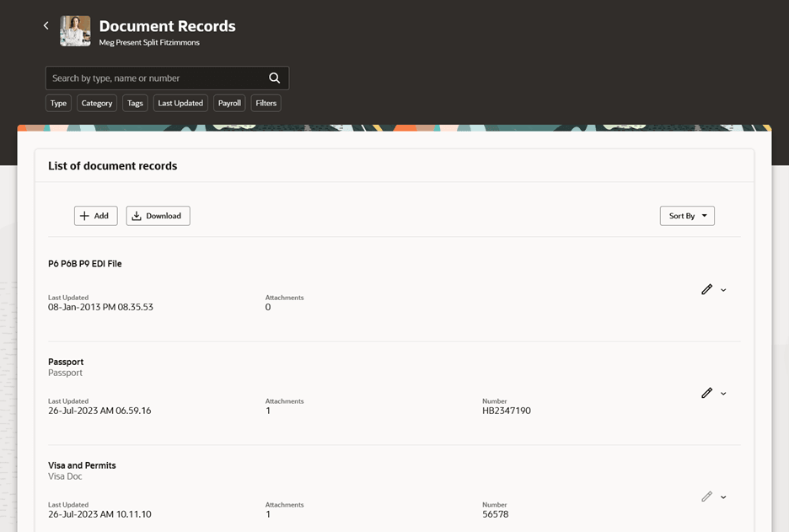Open the Filters chip
This screenshot has width=789, height=532.
click(x=266, y=103)
